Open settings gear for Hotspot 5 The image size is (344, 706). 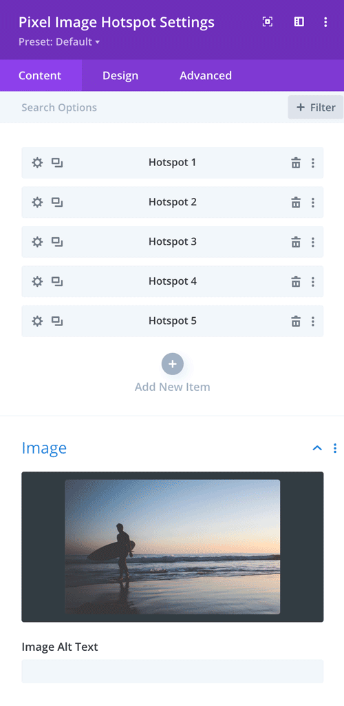tap(37, 321)
